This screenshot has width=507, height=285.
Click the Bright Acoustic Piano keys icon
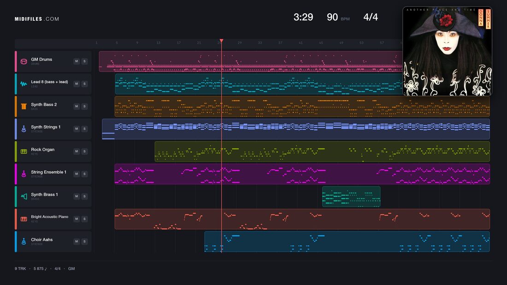[x=24, y=219]
